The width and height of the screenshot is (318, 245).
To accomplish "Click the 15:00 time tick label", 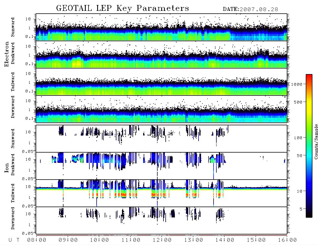I will pyautogui.click(x=256, y=240).
